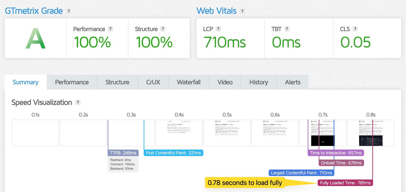Click the First Contentful Paint: 321ms label
Viewport: 406px width, 192px height.
click(173, 153)
